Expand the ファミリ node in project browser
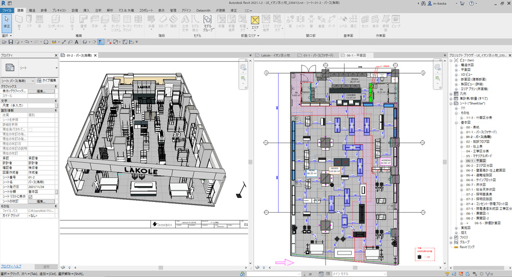 451,238
